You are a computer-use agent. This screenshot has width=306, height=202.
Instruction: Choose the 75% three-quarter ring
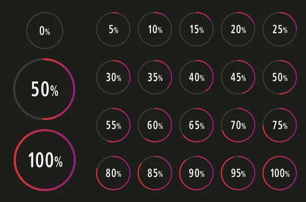(x=279, y=125)
